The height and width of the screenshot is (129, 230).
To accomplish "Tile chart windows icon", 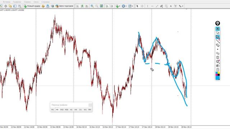I will tap(101, 6).
